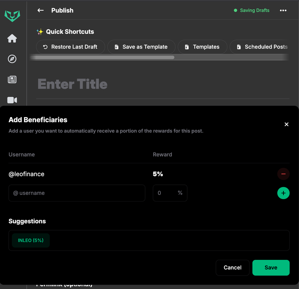Viewport: 299px width, 289px height.
Task: Click the InLeo lion logo
Action: (x=12, y=16)
